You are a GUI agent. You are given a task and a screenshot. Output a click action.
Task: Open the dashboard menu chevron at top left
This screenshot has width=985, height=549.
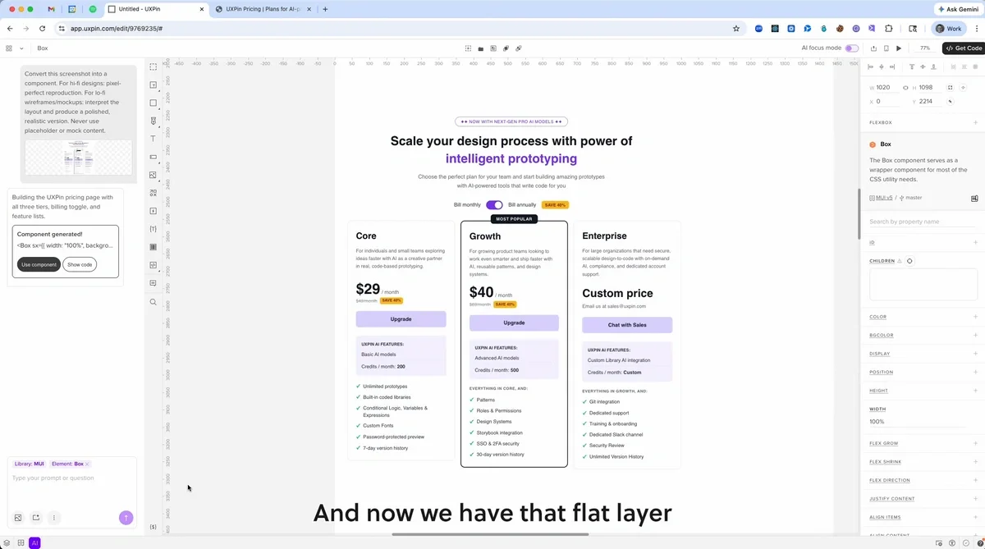point(21,48)
